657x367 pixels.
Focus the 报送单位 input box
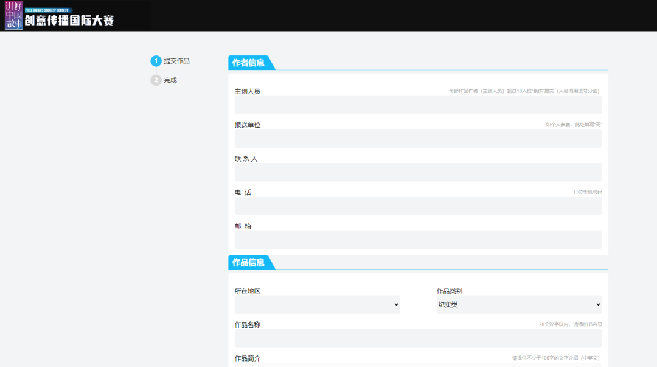pyautogui.click(x=418, y=139)
